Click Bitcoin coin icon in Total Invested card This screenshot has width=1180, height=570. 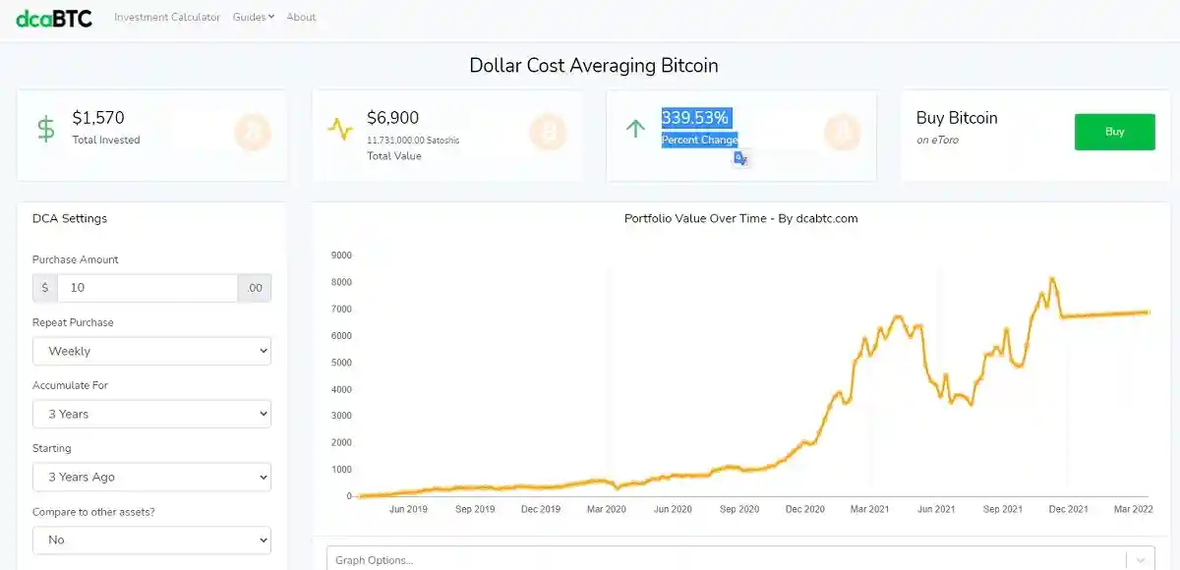tap(253, 132)
